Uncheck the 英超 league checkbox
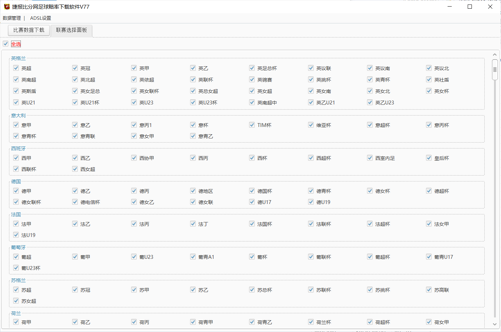The width and height of the screenshot is (501, 332). (16, 68)
